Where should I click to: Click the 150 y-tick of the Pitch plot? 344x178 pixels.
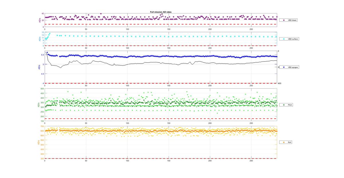(42, 121)
